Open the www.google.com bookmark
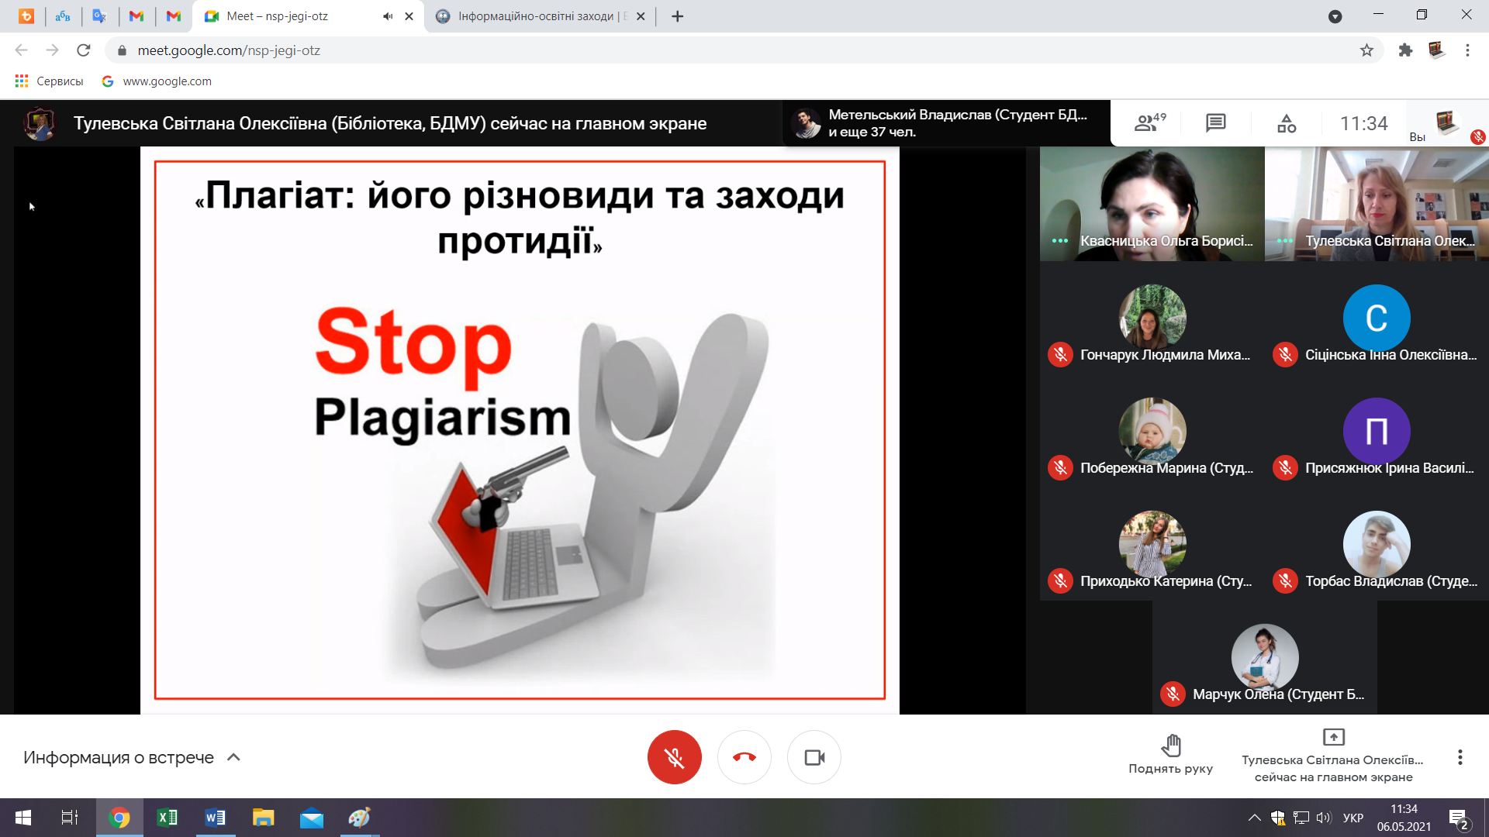 (157, 81)
